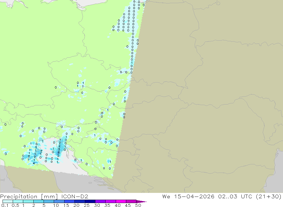Click the map precipitation value '4'
Image resolution: width=283 pixels, height=207 pixels.
point(34,163)
